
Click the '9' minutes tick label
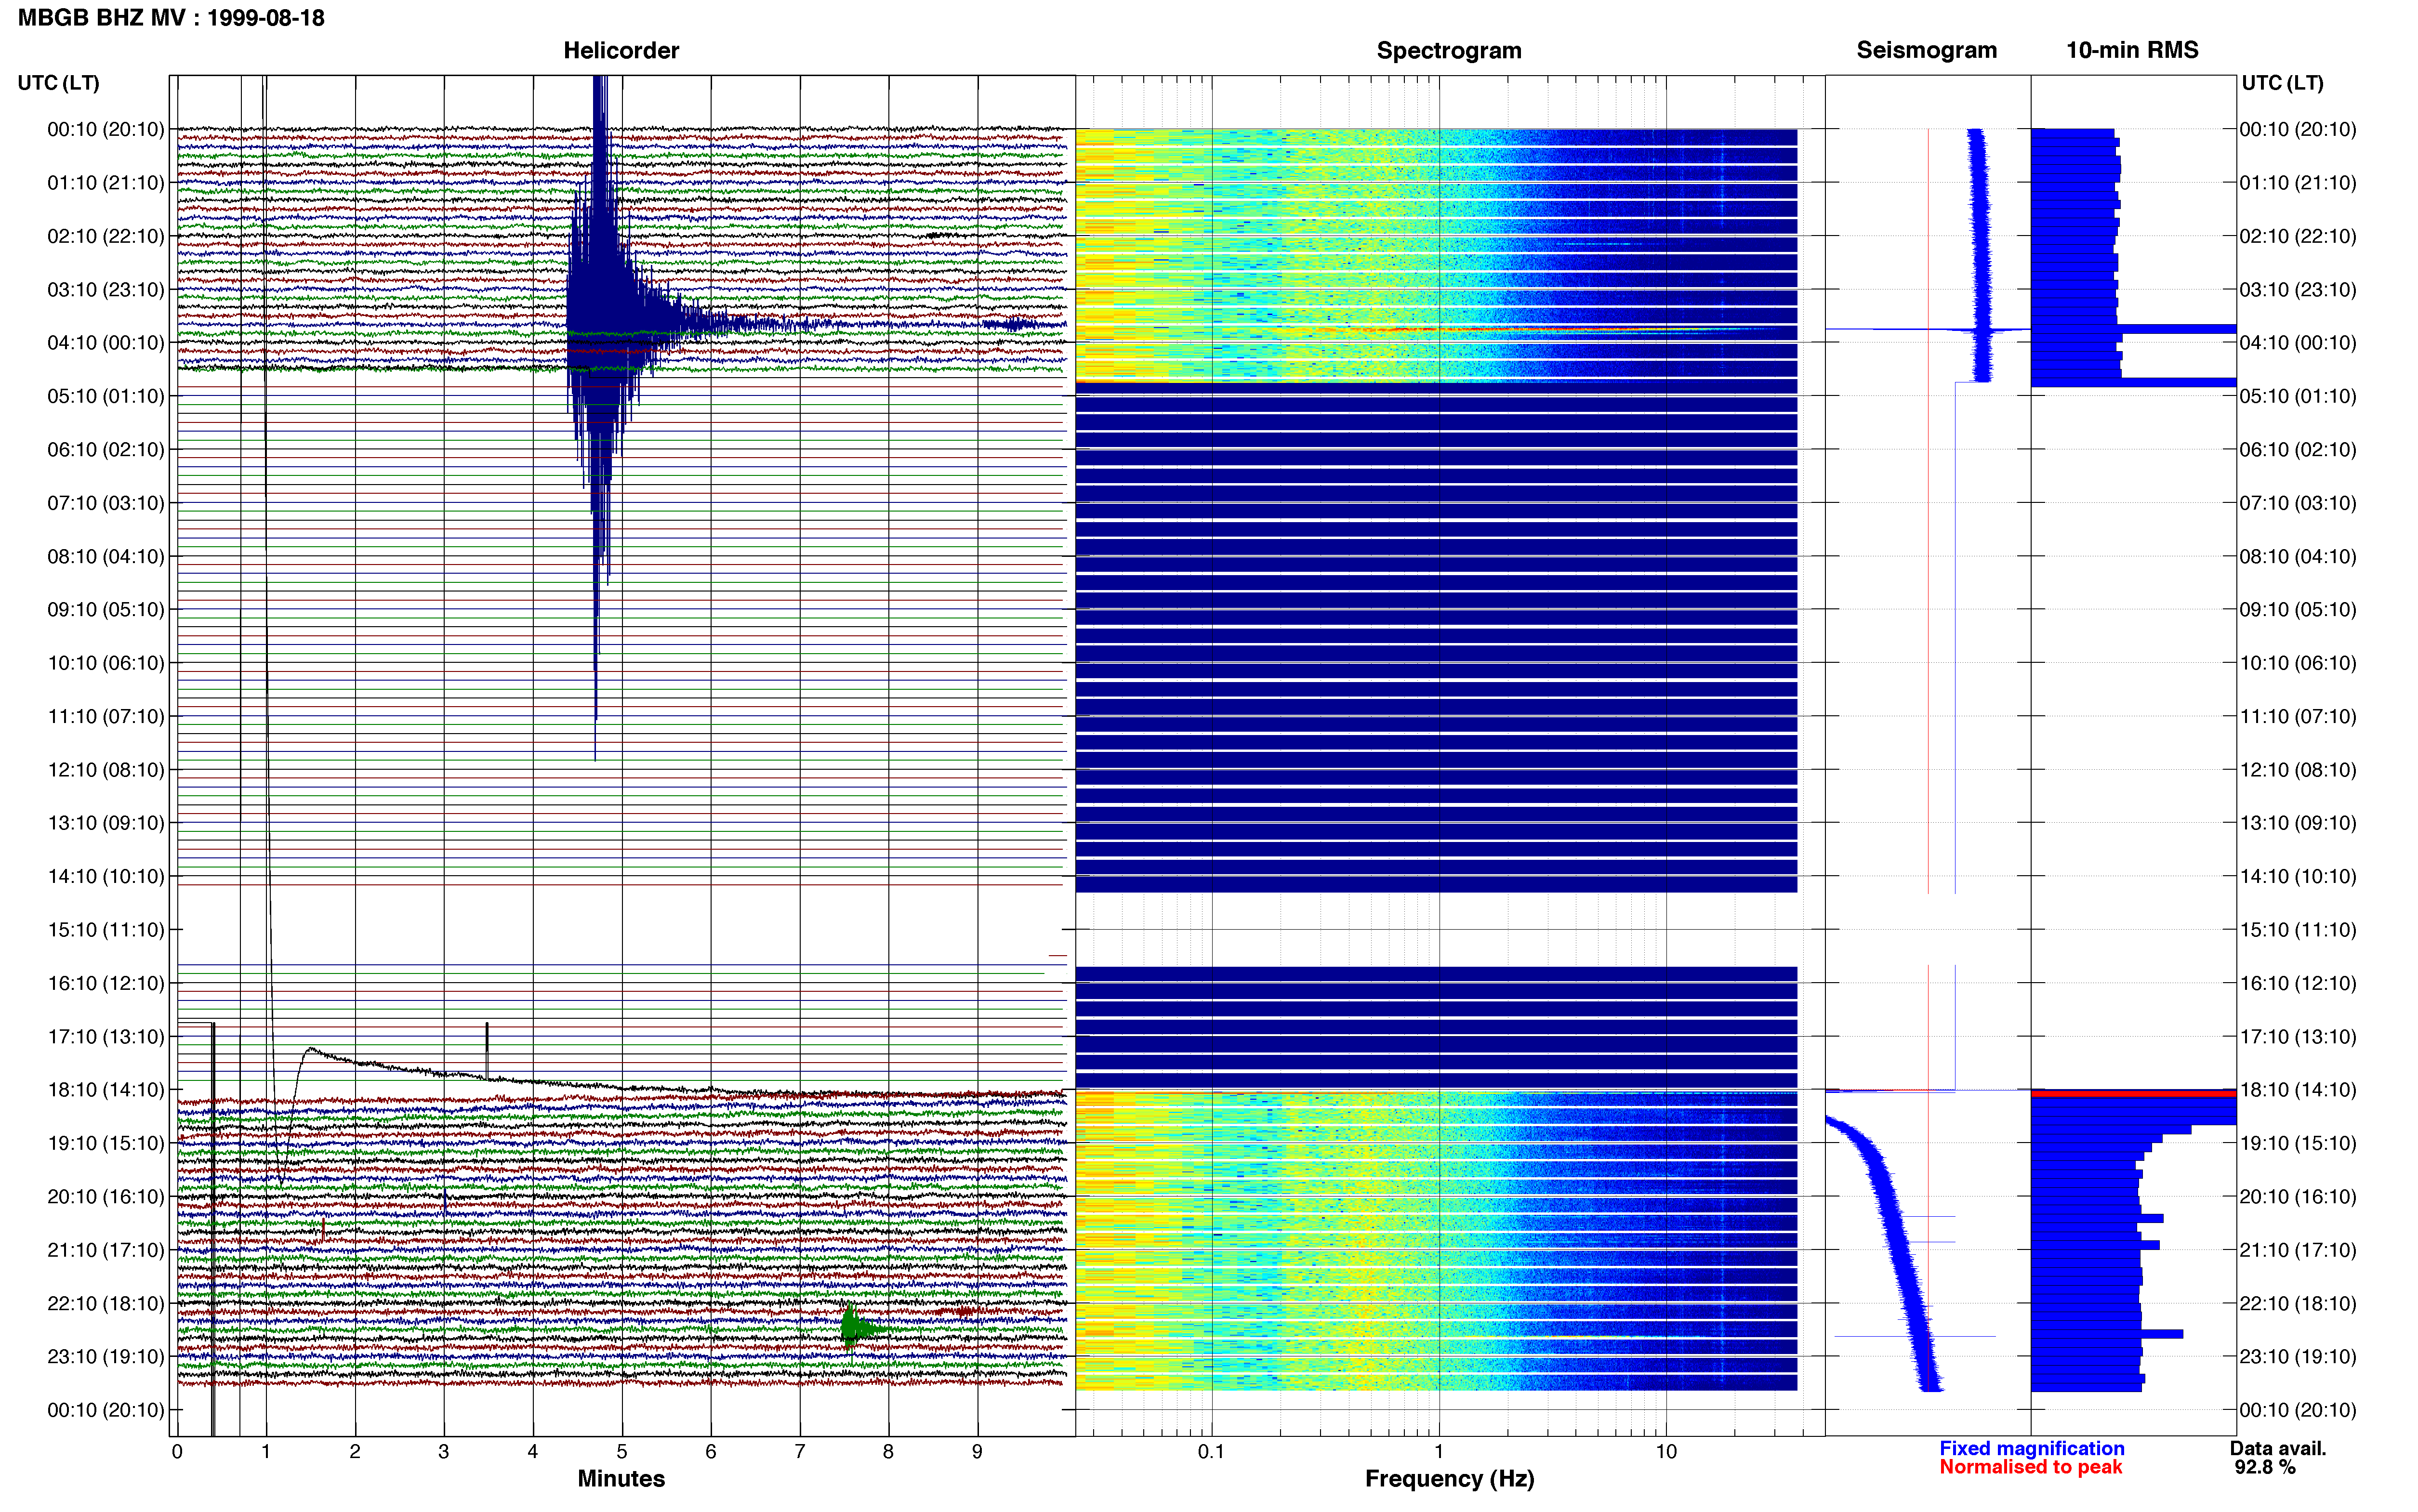point(977,1451)
